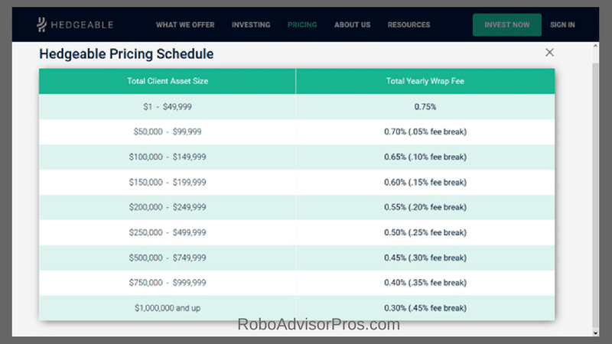Click the scrollbar up arrow
The width and height of the screenshot is (612, 344).
coord(595,46)
